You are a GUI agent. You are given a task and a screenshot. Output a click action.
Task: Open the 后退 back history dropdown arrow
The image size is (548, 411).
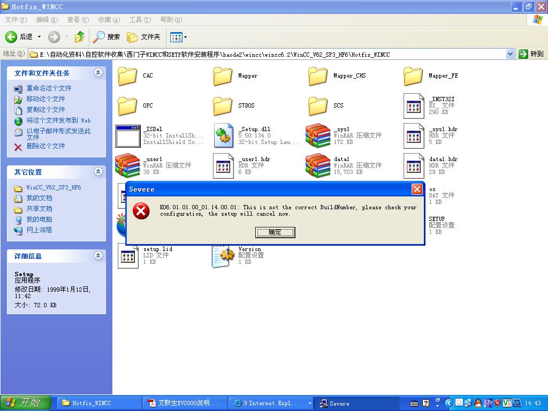[x=39, y=37]
